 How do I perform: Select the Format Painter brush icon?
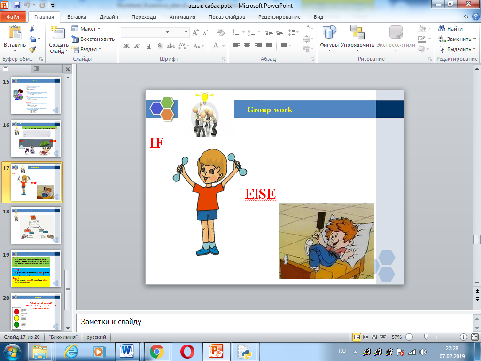(x=32, y=49)
